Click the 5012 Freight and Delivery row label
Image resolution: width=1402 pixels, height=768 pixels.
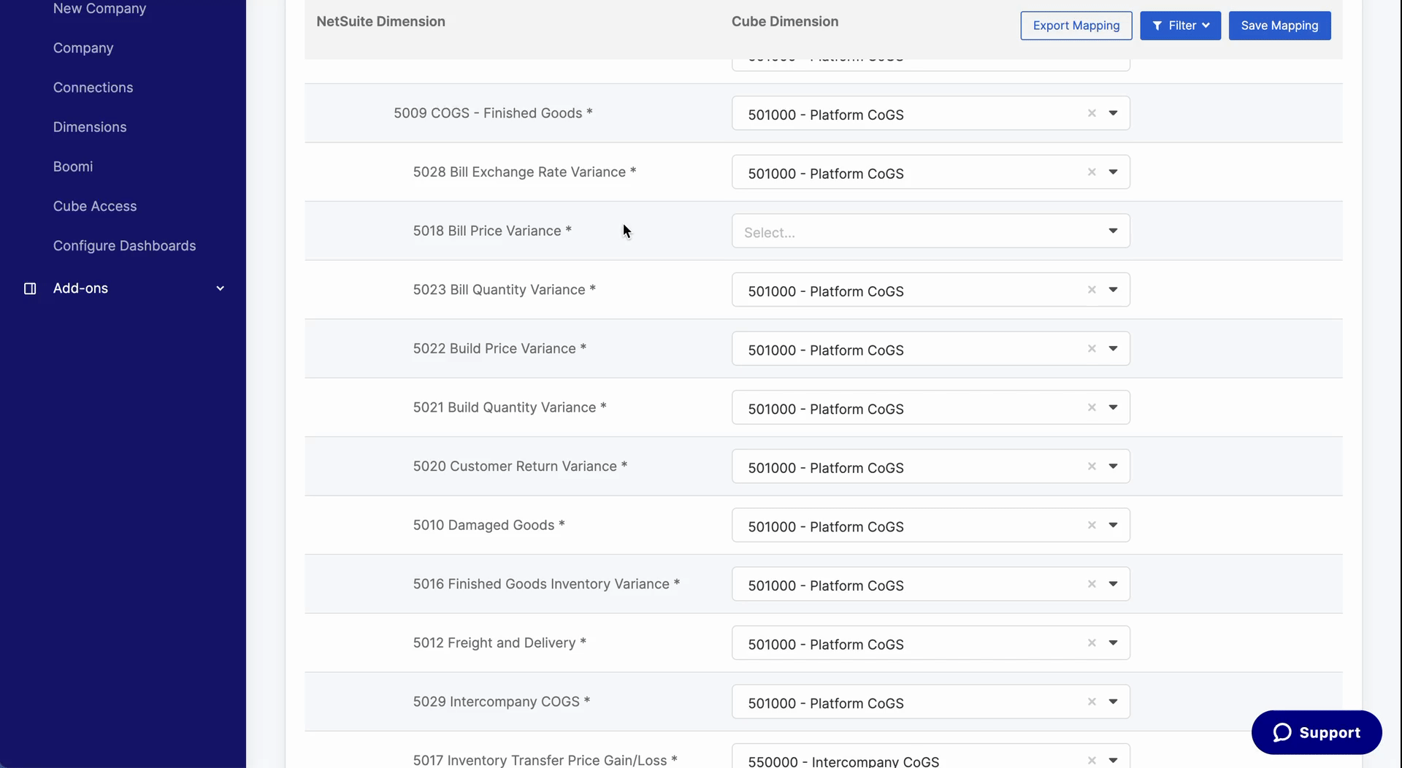499,642
